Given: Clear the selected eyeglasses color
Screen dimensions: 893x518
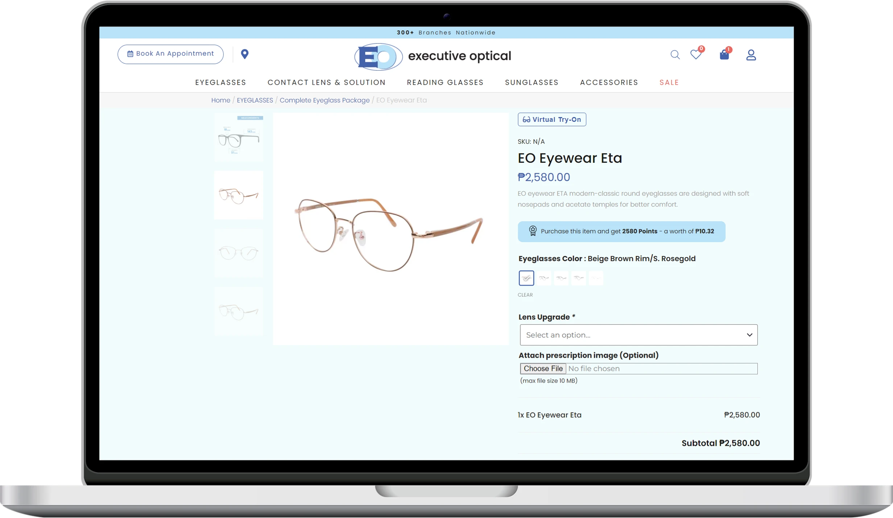Looking at the screenshot, I should click(x=525, y=295).
